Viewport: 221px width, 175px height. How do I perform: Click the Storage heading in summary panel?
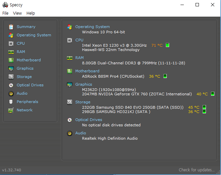pyautogui.click(x=83, y=102)
